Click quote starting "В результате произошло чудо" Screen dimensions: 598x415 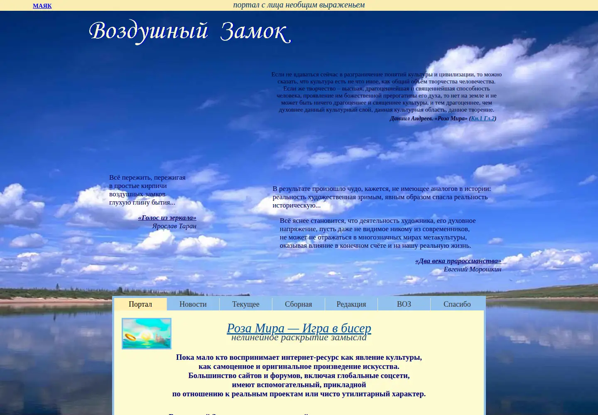pos(382,197)
